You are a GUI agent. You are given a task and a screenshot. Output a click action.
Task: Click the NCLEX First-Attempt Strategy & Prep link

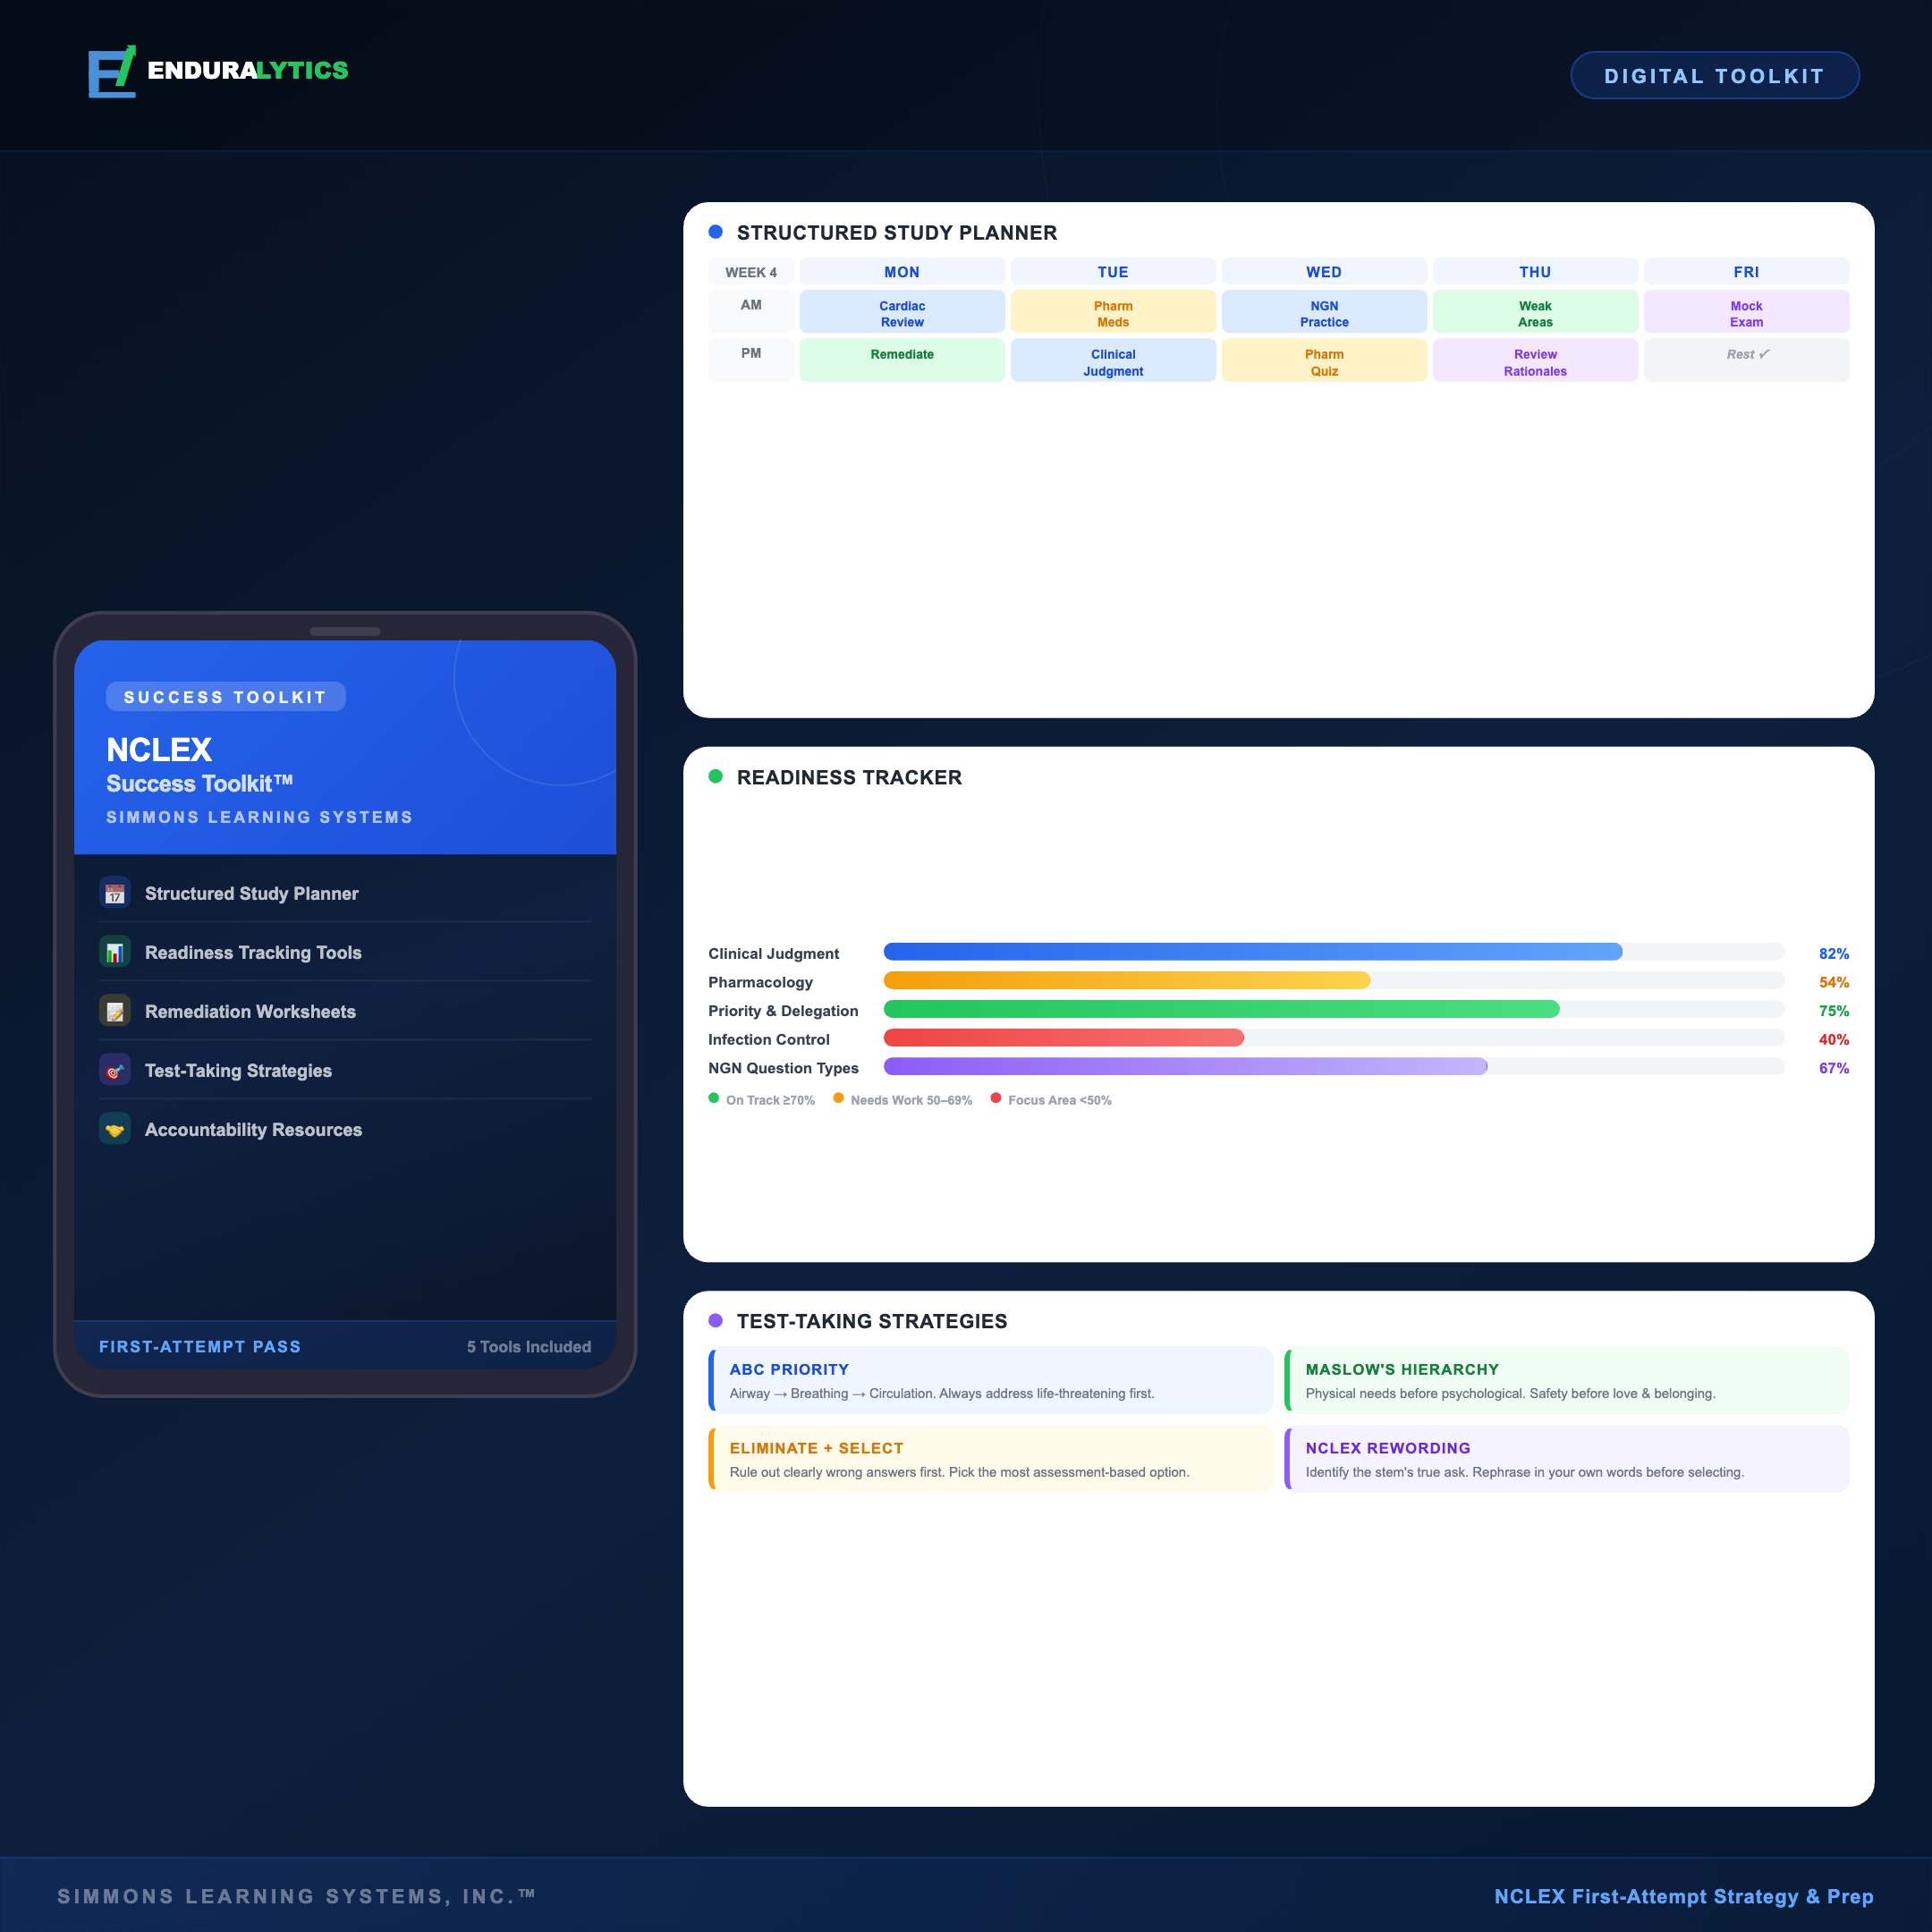1683,1896
